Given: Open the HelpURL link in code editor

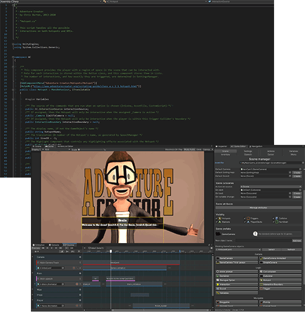Looking at the screenshot, I should pos(85,86).
